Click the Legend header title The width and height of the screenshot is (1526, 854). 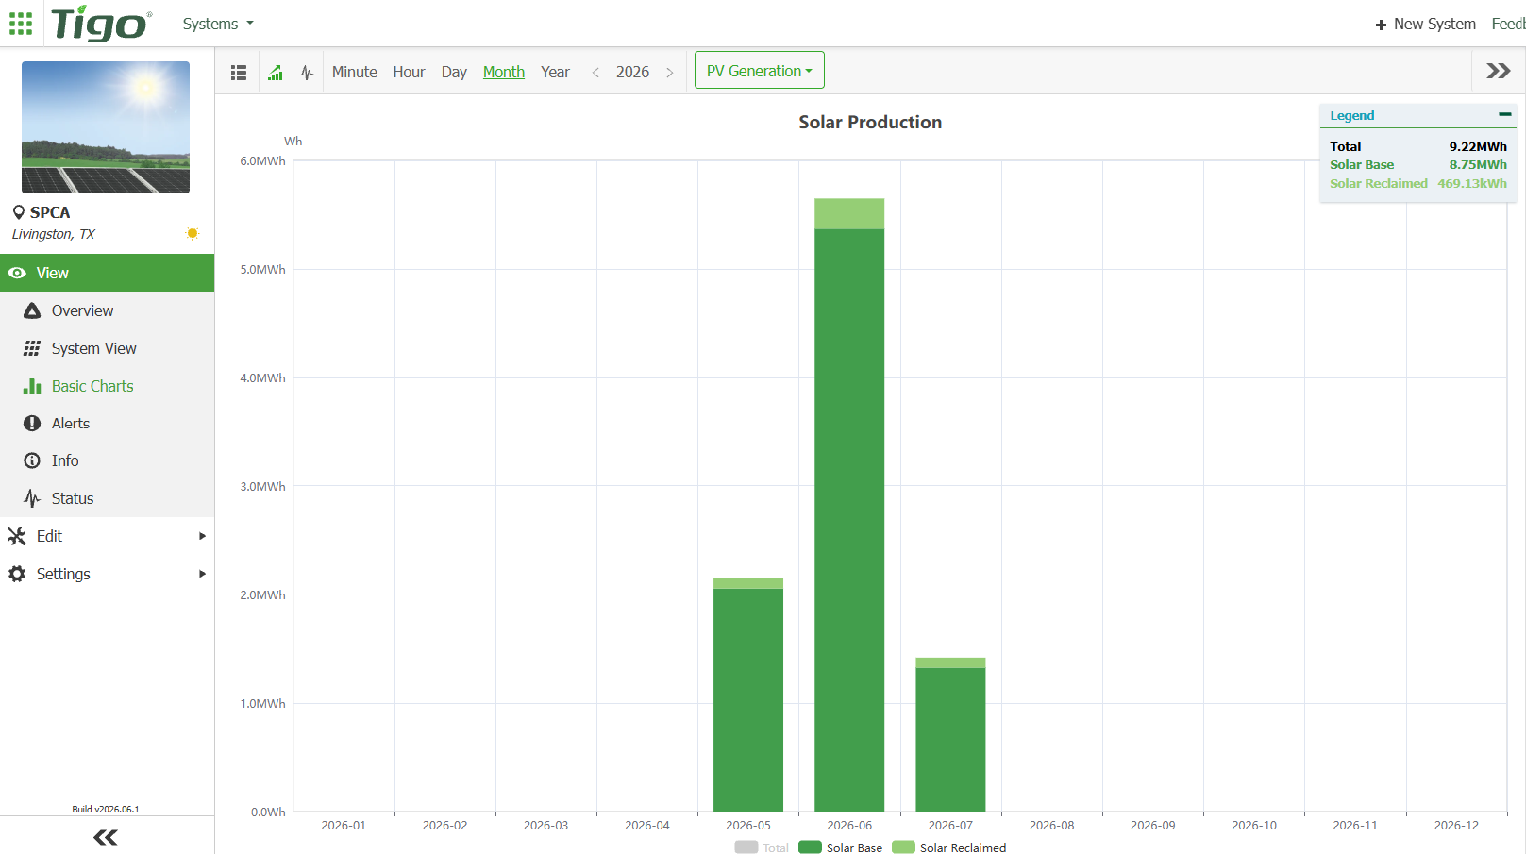point(1351,115)
